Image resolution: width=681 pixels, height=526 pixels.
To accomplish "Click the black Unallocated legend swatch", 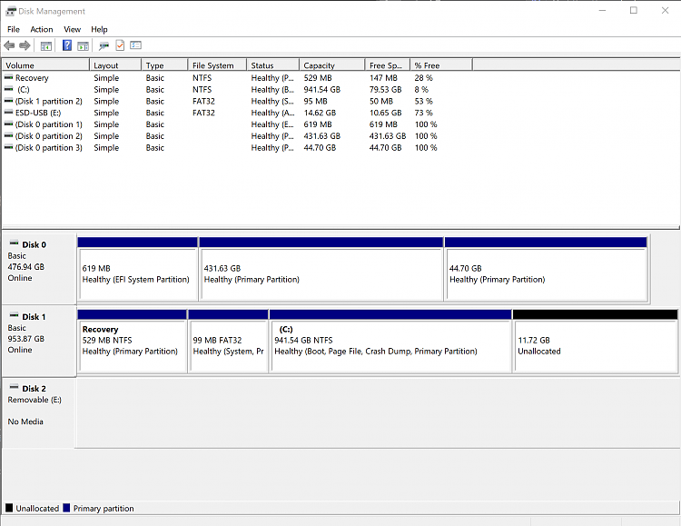I will (9, 508).
